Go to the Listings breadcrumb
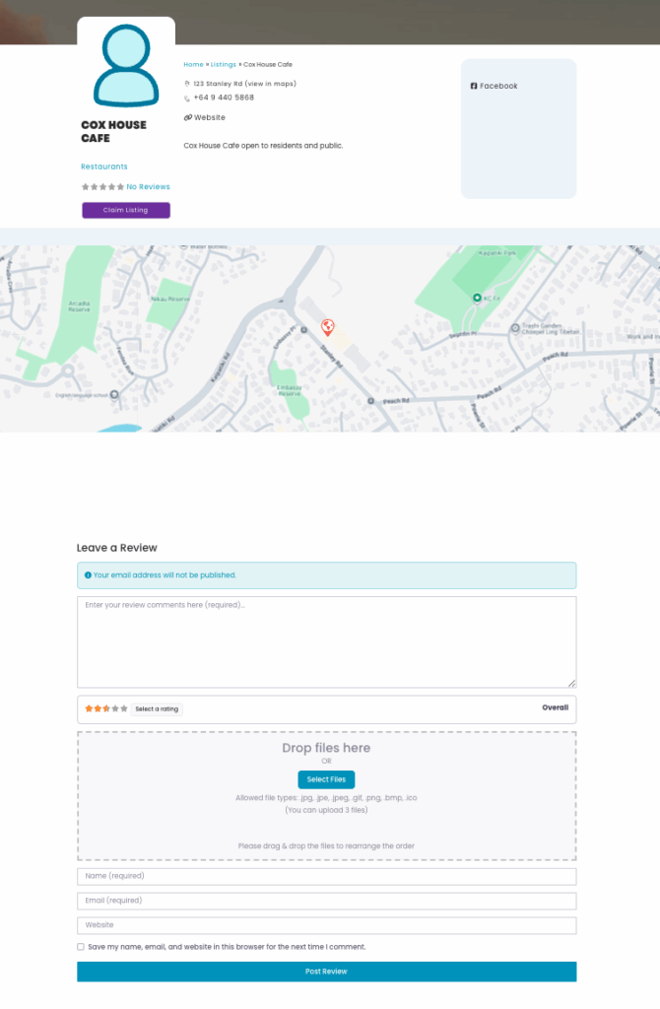The height and width of the screenshot is (1009, 660). 223,65
